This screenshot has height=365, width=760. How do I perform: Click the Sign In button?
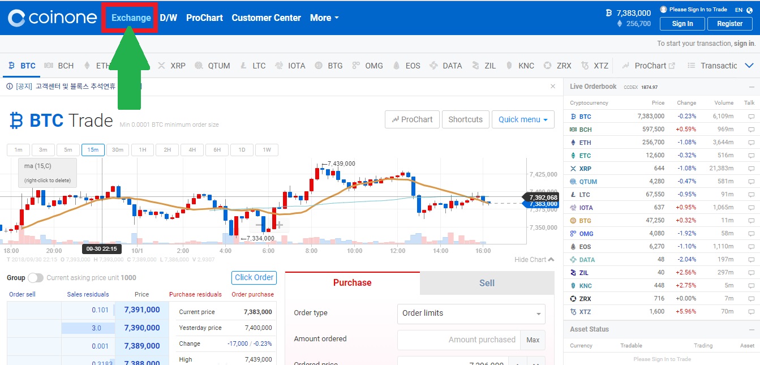[682, 24]
